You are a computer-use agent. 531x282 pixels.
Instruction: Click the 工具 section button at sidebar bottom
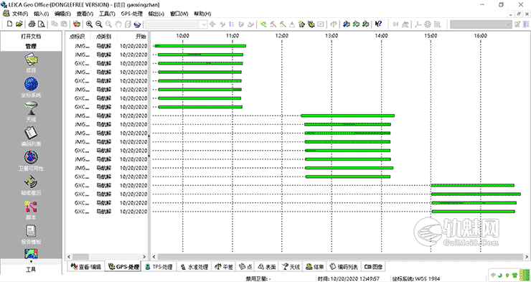coord(31,270)
